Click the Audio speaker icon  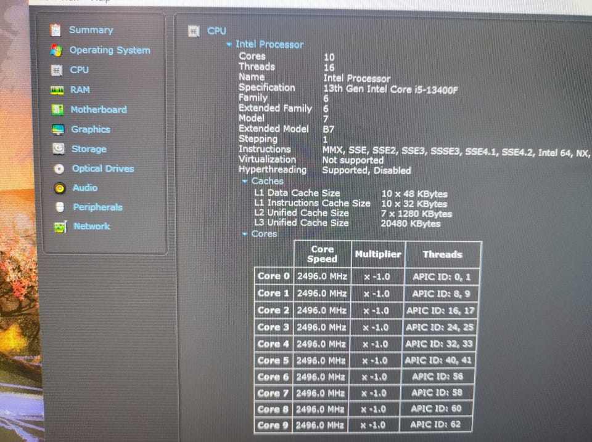pos(59,188)
